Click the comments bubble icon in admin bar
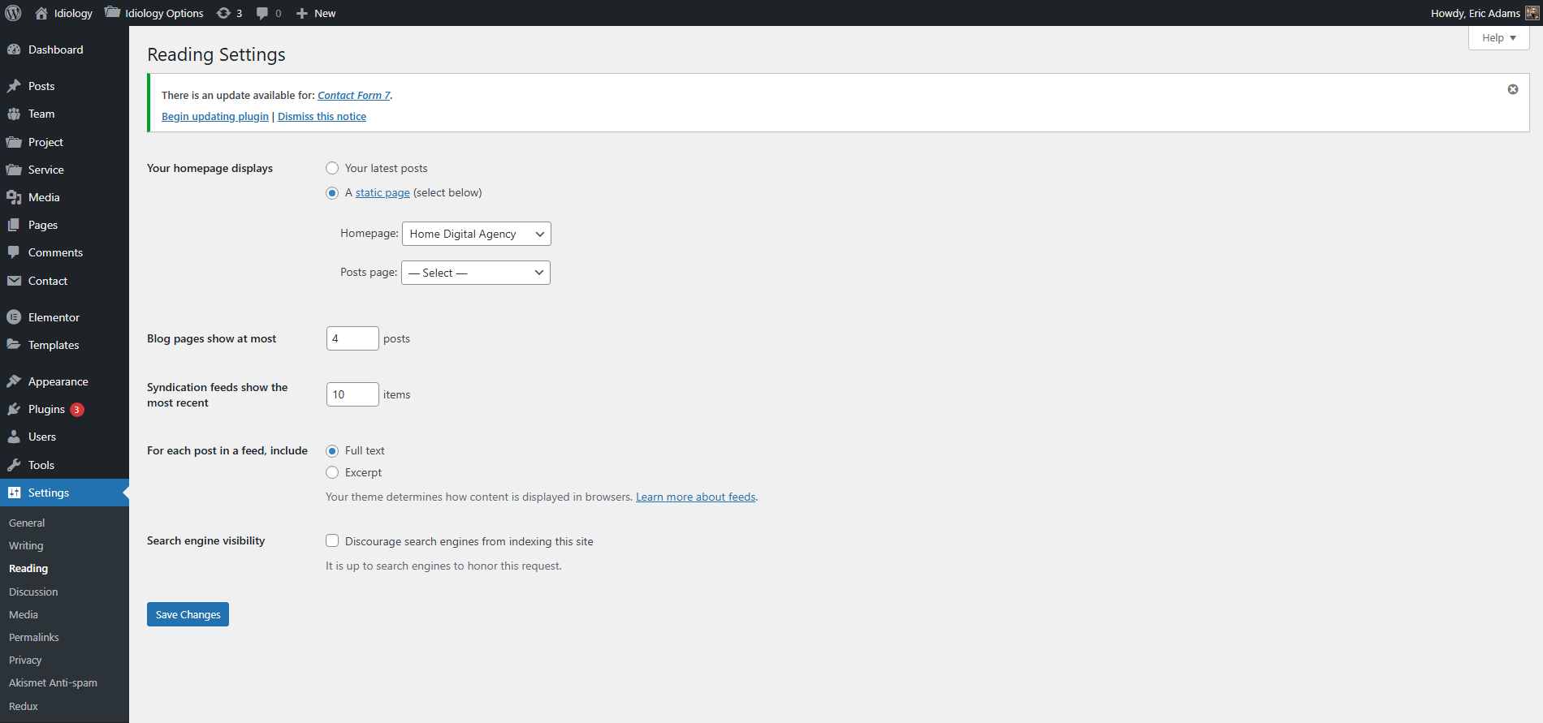The image size is (1543, 723). point(262,13)
